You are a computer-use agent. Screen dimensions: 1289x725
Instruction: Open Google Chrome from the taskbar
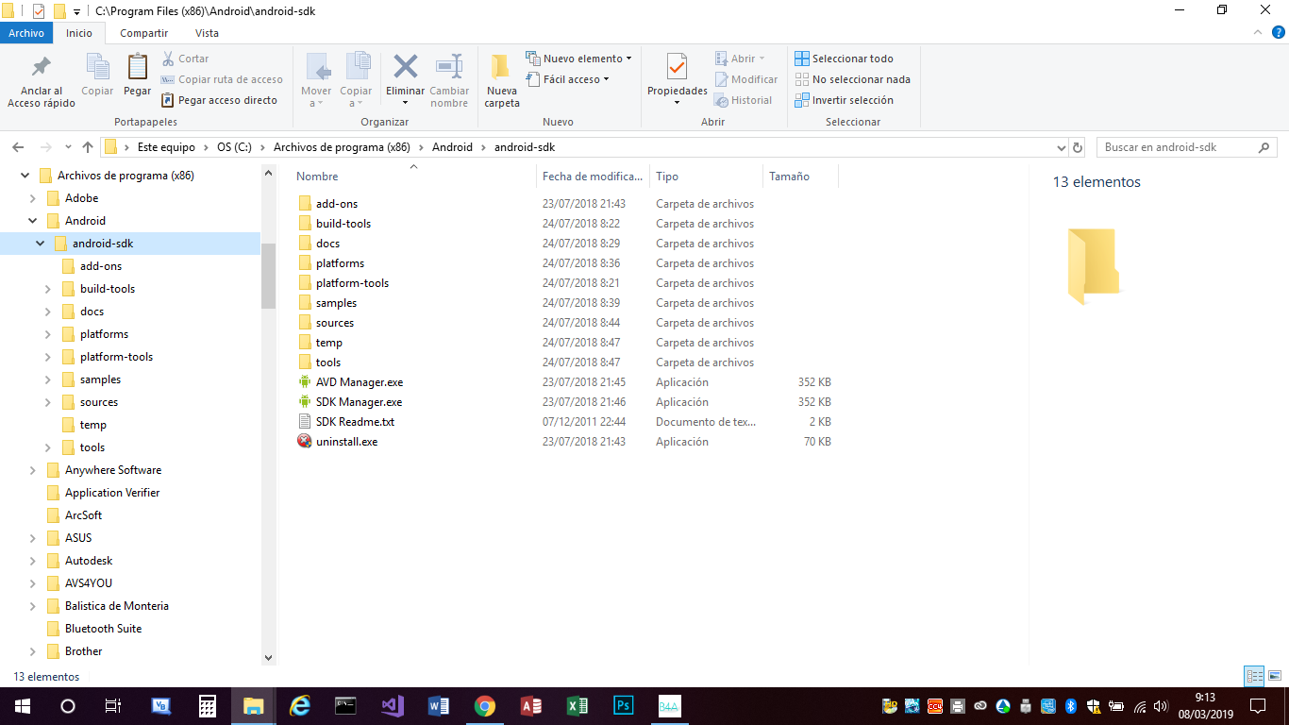click(x=485, y=706)
